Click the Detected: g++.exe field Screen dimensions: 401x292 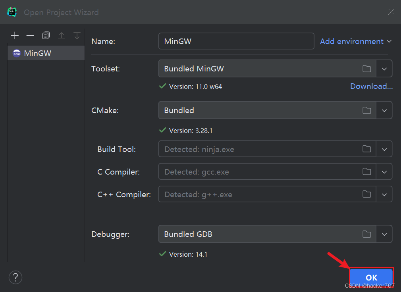click(267, 194)
